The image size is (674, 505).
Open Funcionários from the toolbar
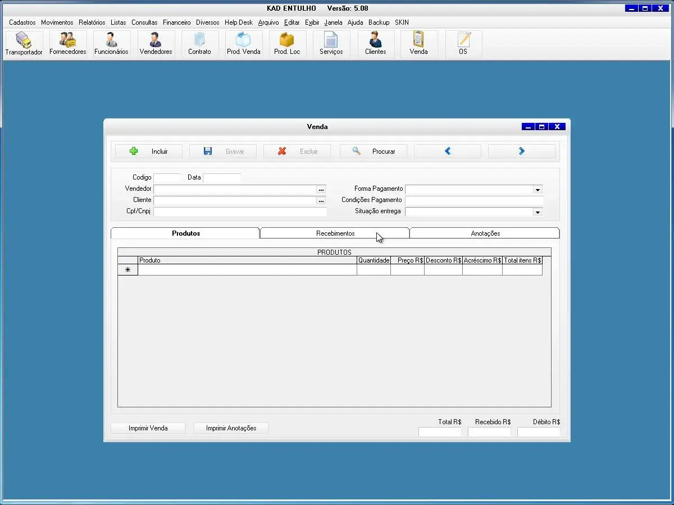click(x=111, y=44)
